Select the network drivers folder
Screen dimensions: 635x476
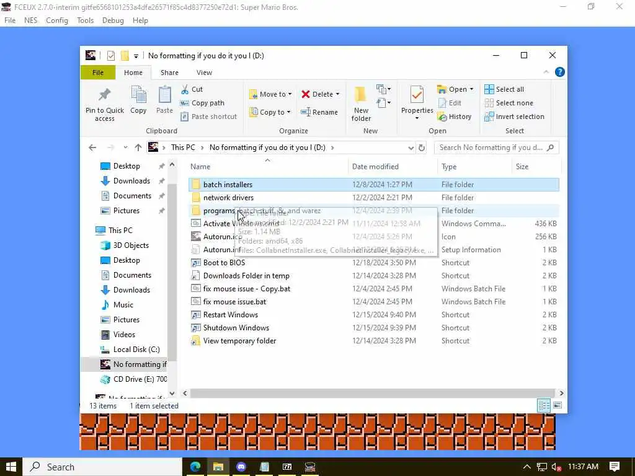click(x=373, y=198)
